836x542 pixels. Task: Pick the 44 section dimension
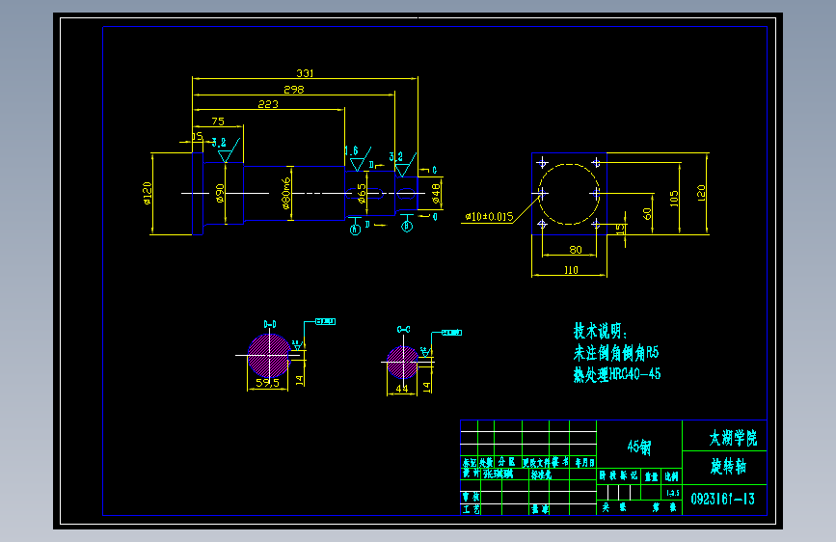402,389
